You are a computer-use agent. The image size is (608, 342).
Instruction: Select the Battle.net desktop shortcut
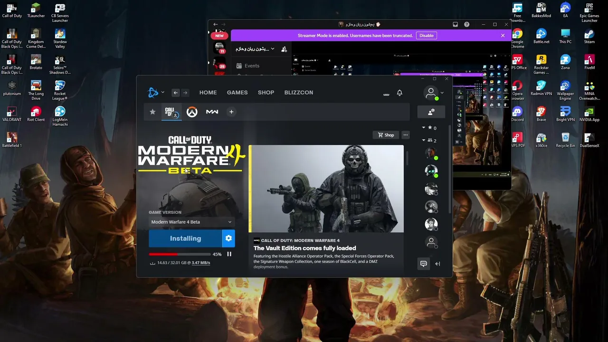pyautogui.click(x=541, y=37)
